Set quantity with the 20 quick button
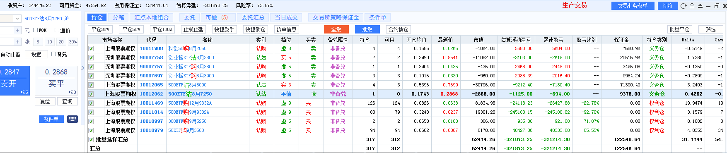Viewport: 727px width, 153px height. click(x=61, y=42)
